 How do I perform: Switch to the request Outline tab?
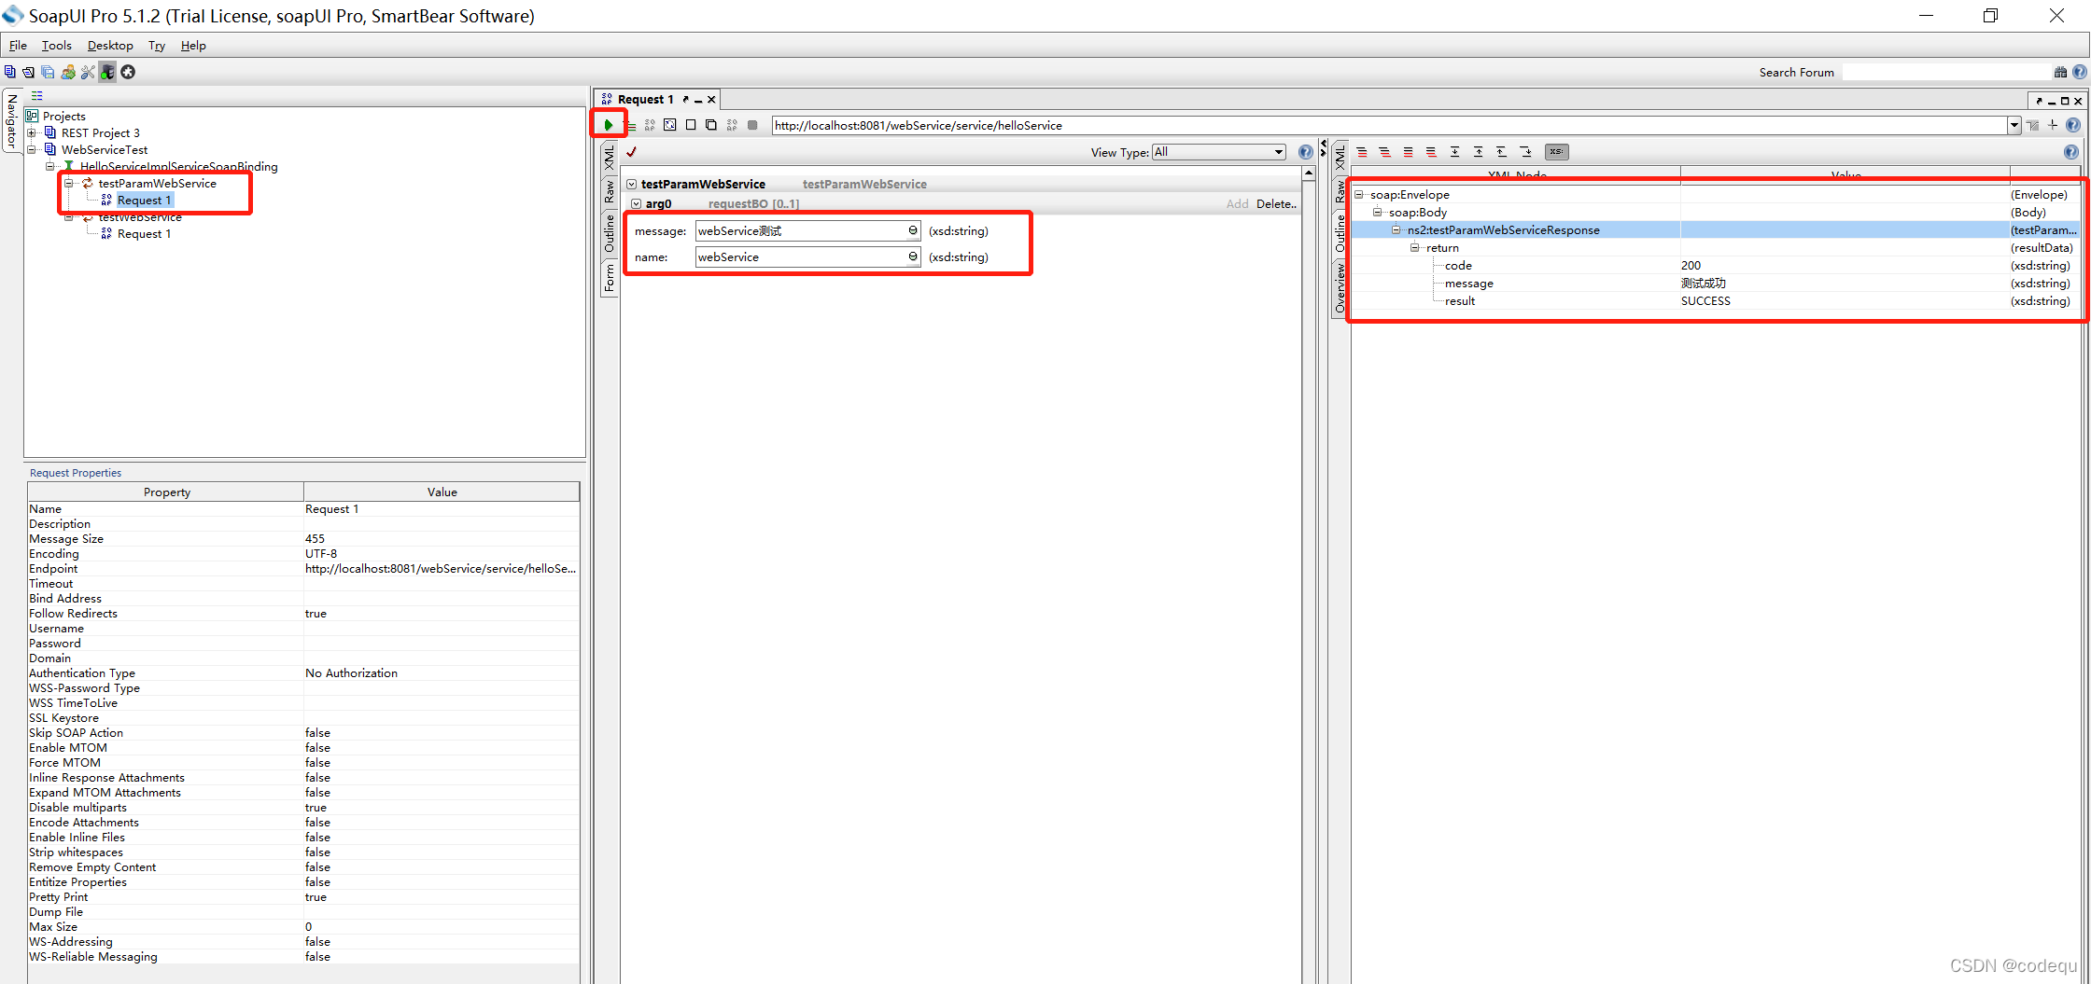(610, 233)
